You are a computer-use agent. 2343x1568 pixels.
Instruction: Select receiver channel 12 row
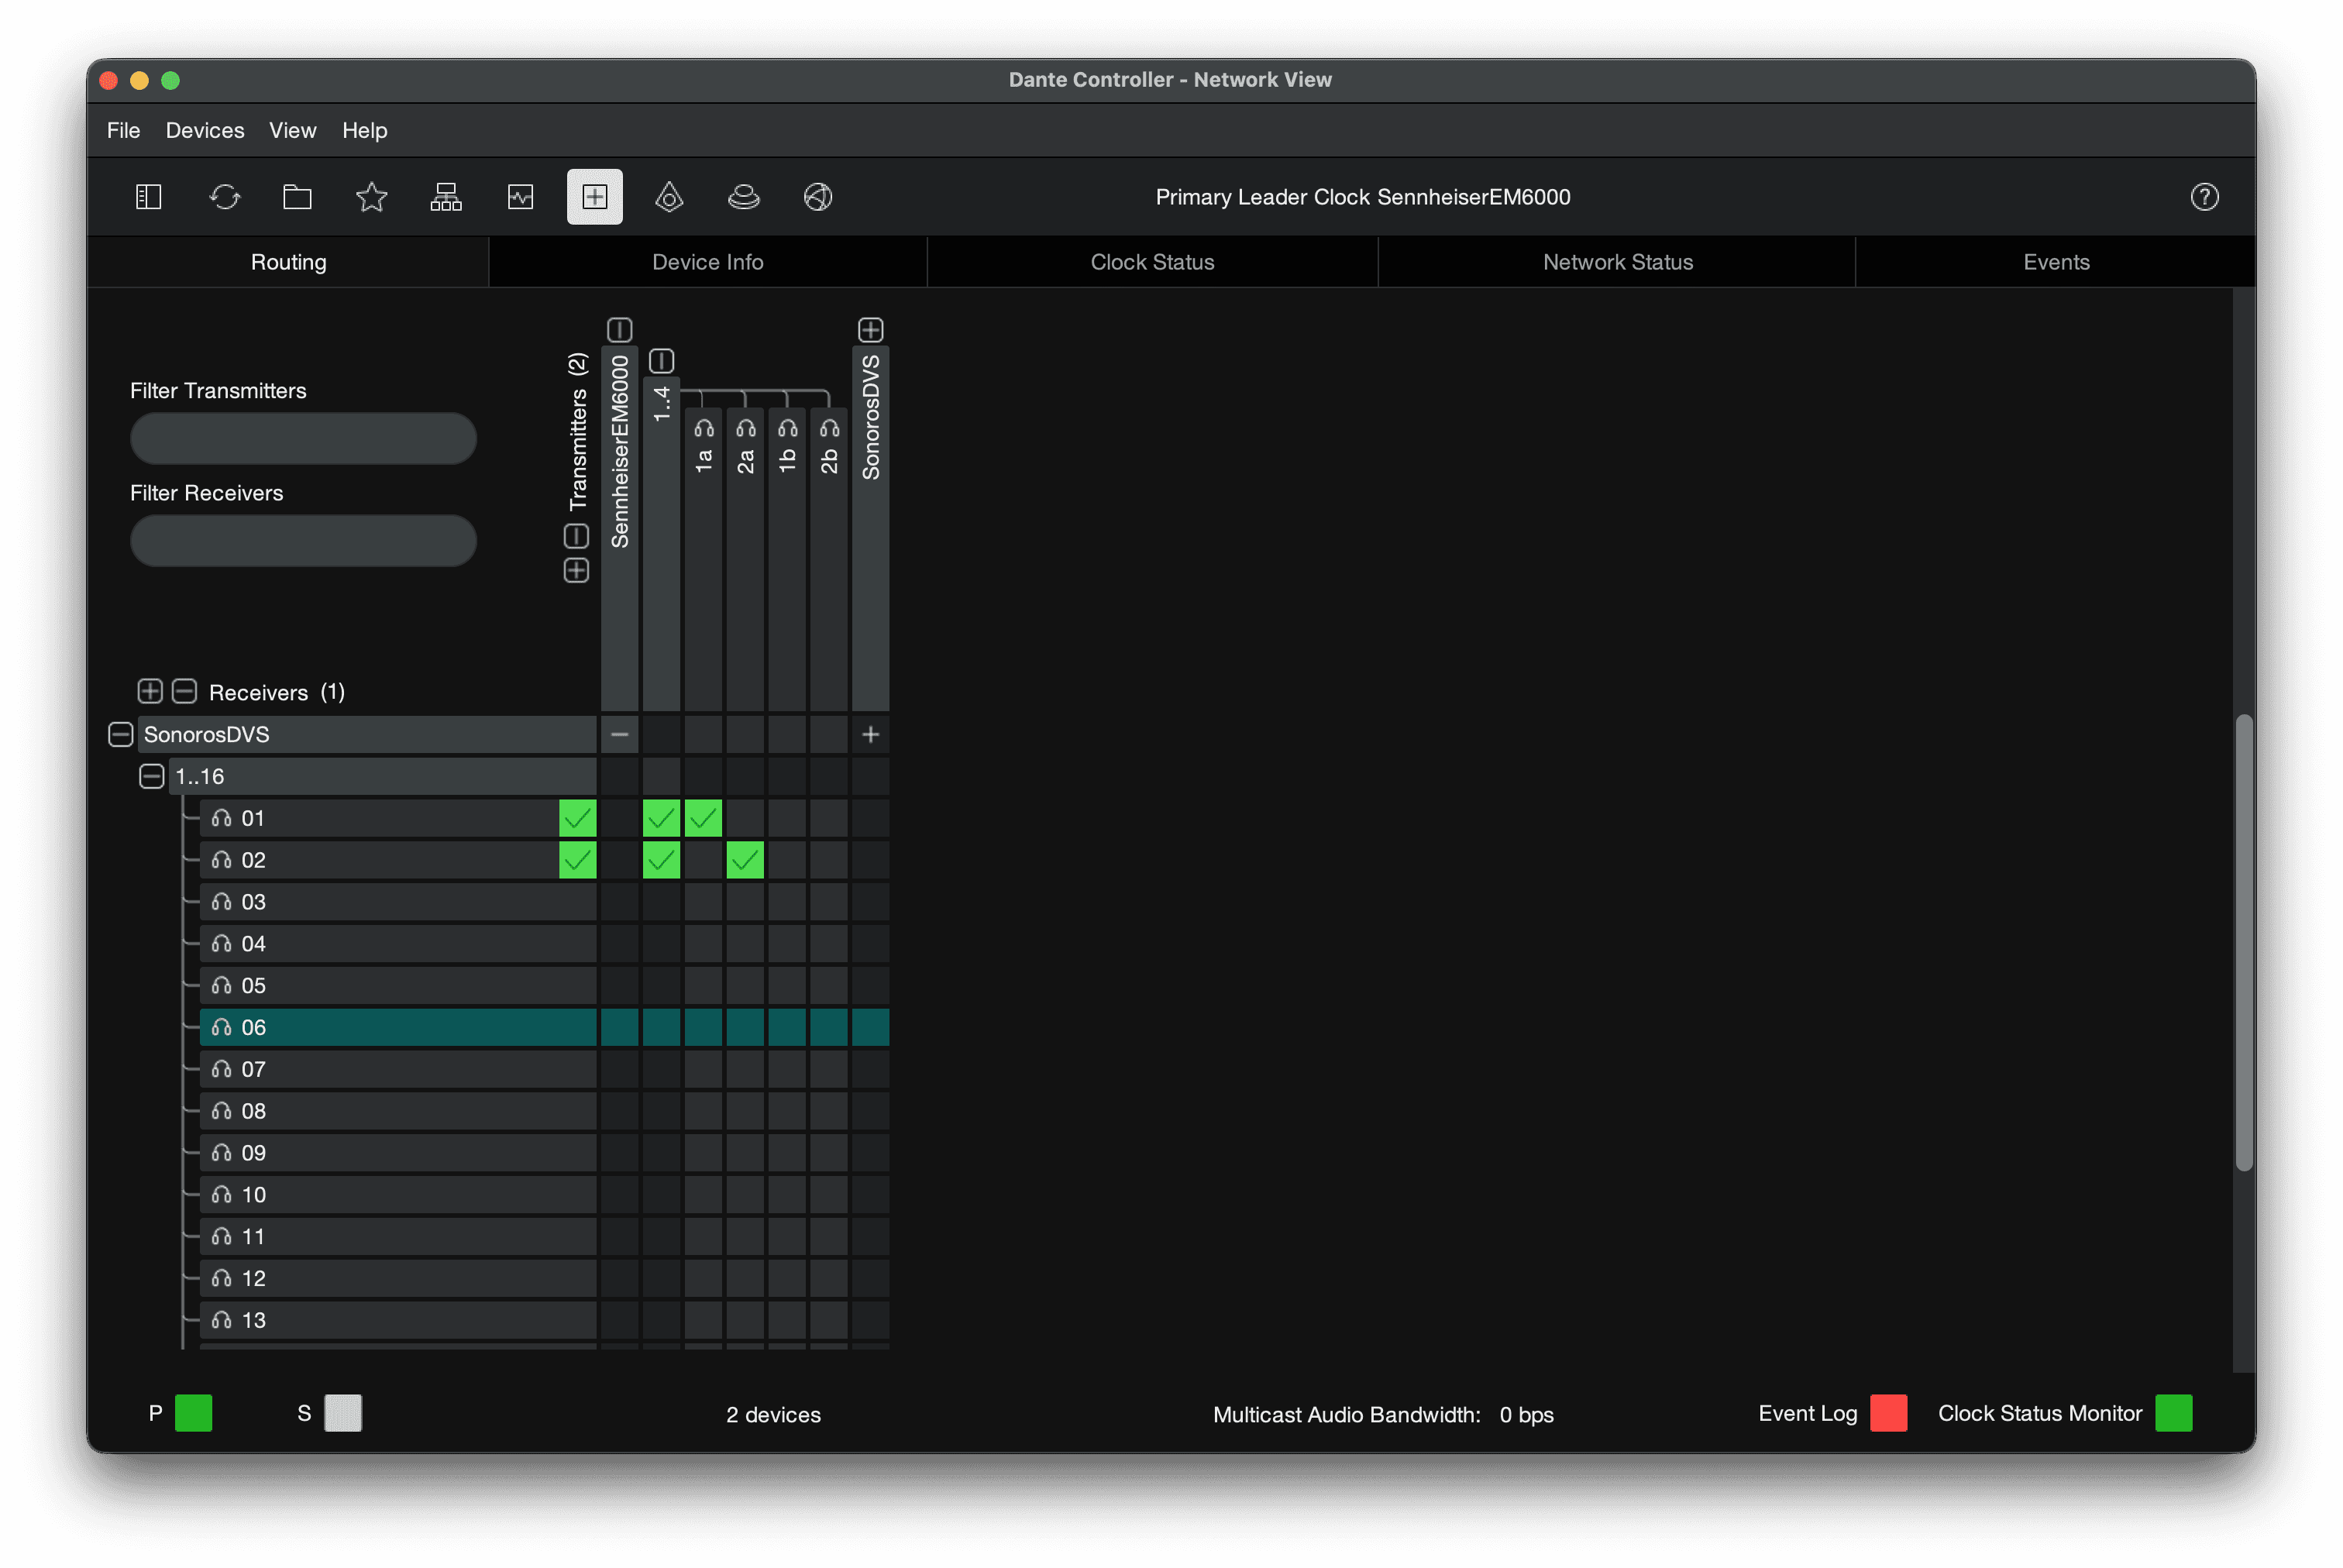pyautogui.click(x=398, y=1279)
